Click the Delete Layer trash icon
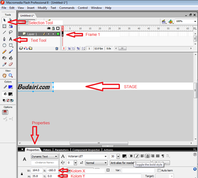Viewport: 198px width, 178px height. click(x=57, y=49)
